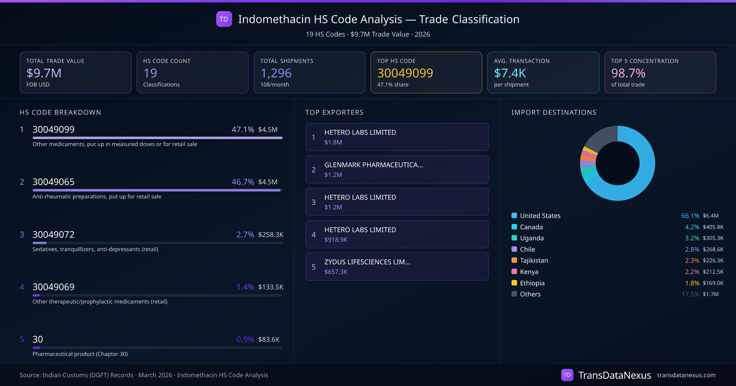Click the TransDataNexus TD icon in the footer
This screenshot has width=736, height=386.
coord(567,375)
